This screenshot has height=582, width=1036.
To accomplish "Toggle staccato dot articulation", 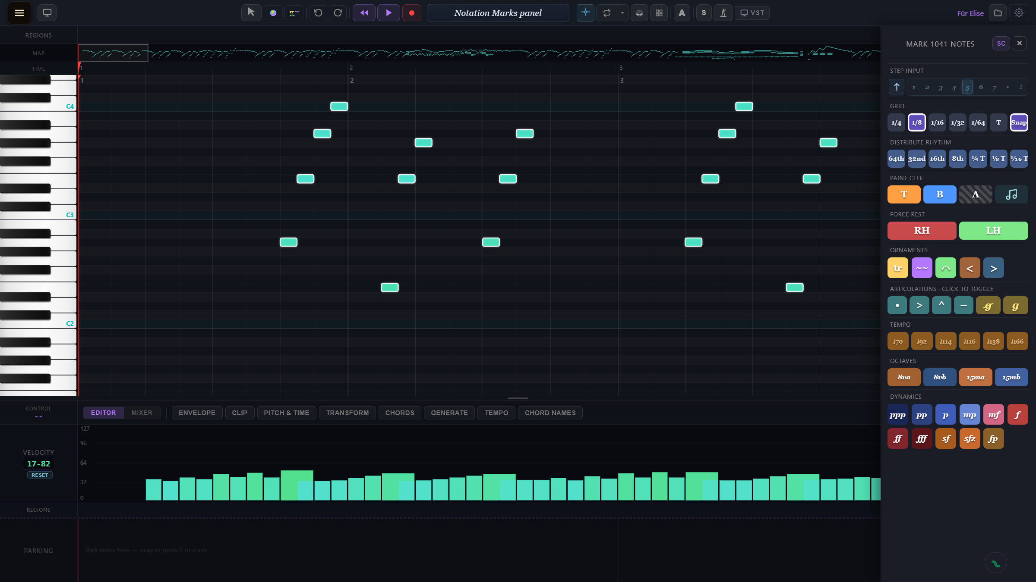I will click(x=897, y=306).
